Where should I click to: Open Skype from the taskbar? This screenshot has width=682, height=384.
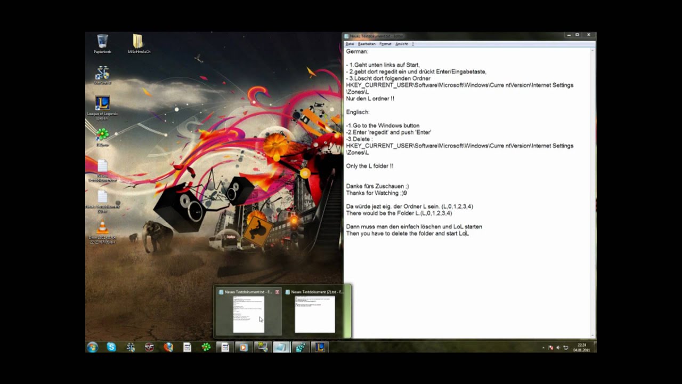click(x=111, y=347)
